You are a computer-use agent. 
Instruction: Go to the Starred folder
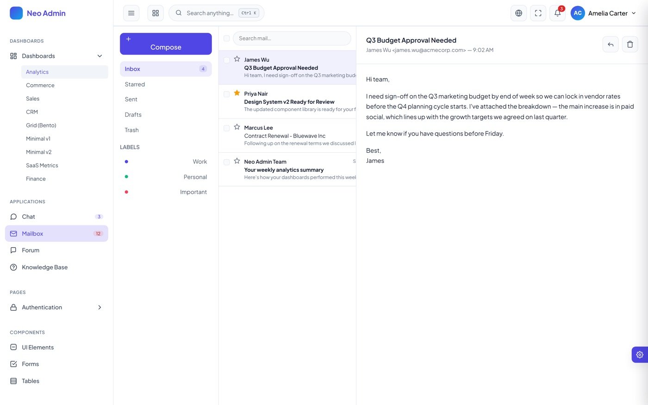pyautogui.click(x=166, y=84)
